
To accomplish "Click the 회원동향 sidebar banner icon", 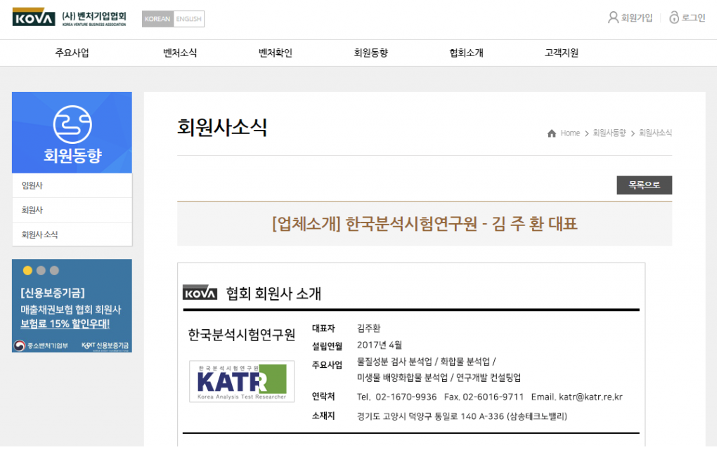I will [72, 124].
